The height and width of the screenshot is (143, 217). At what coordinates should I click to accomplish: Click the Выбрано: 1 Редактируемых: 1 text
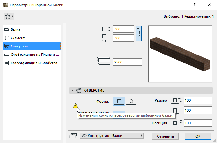(189, 17)
